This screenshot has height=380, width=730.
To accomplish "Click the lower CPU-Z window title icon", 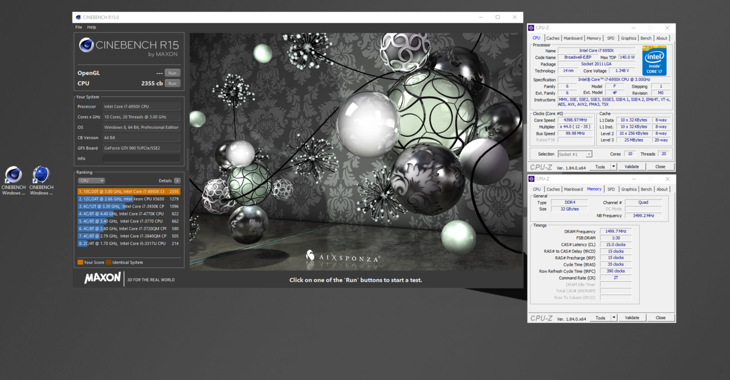I will click(x=532, y=179).
